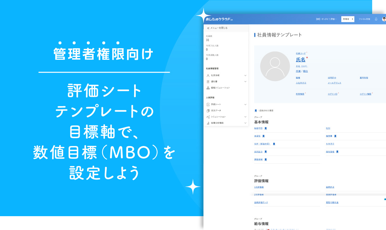
Task: Click the bookmark icon next to 異動規模
Action: (x=266, y=160)
